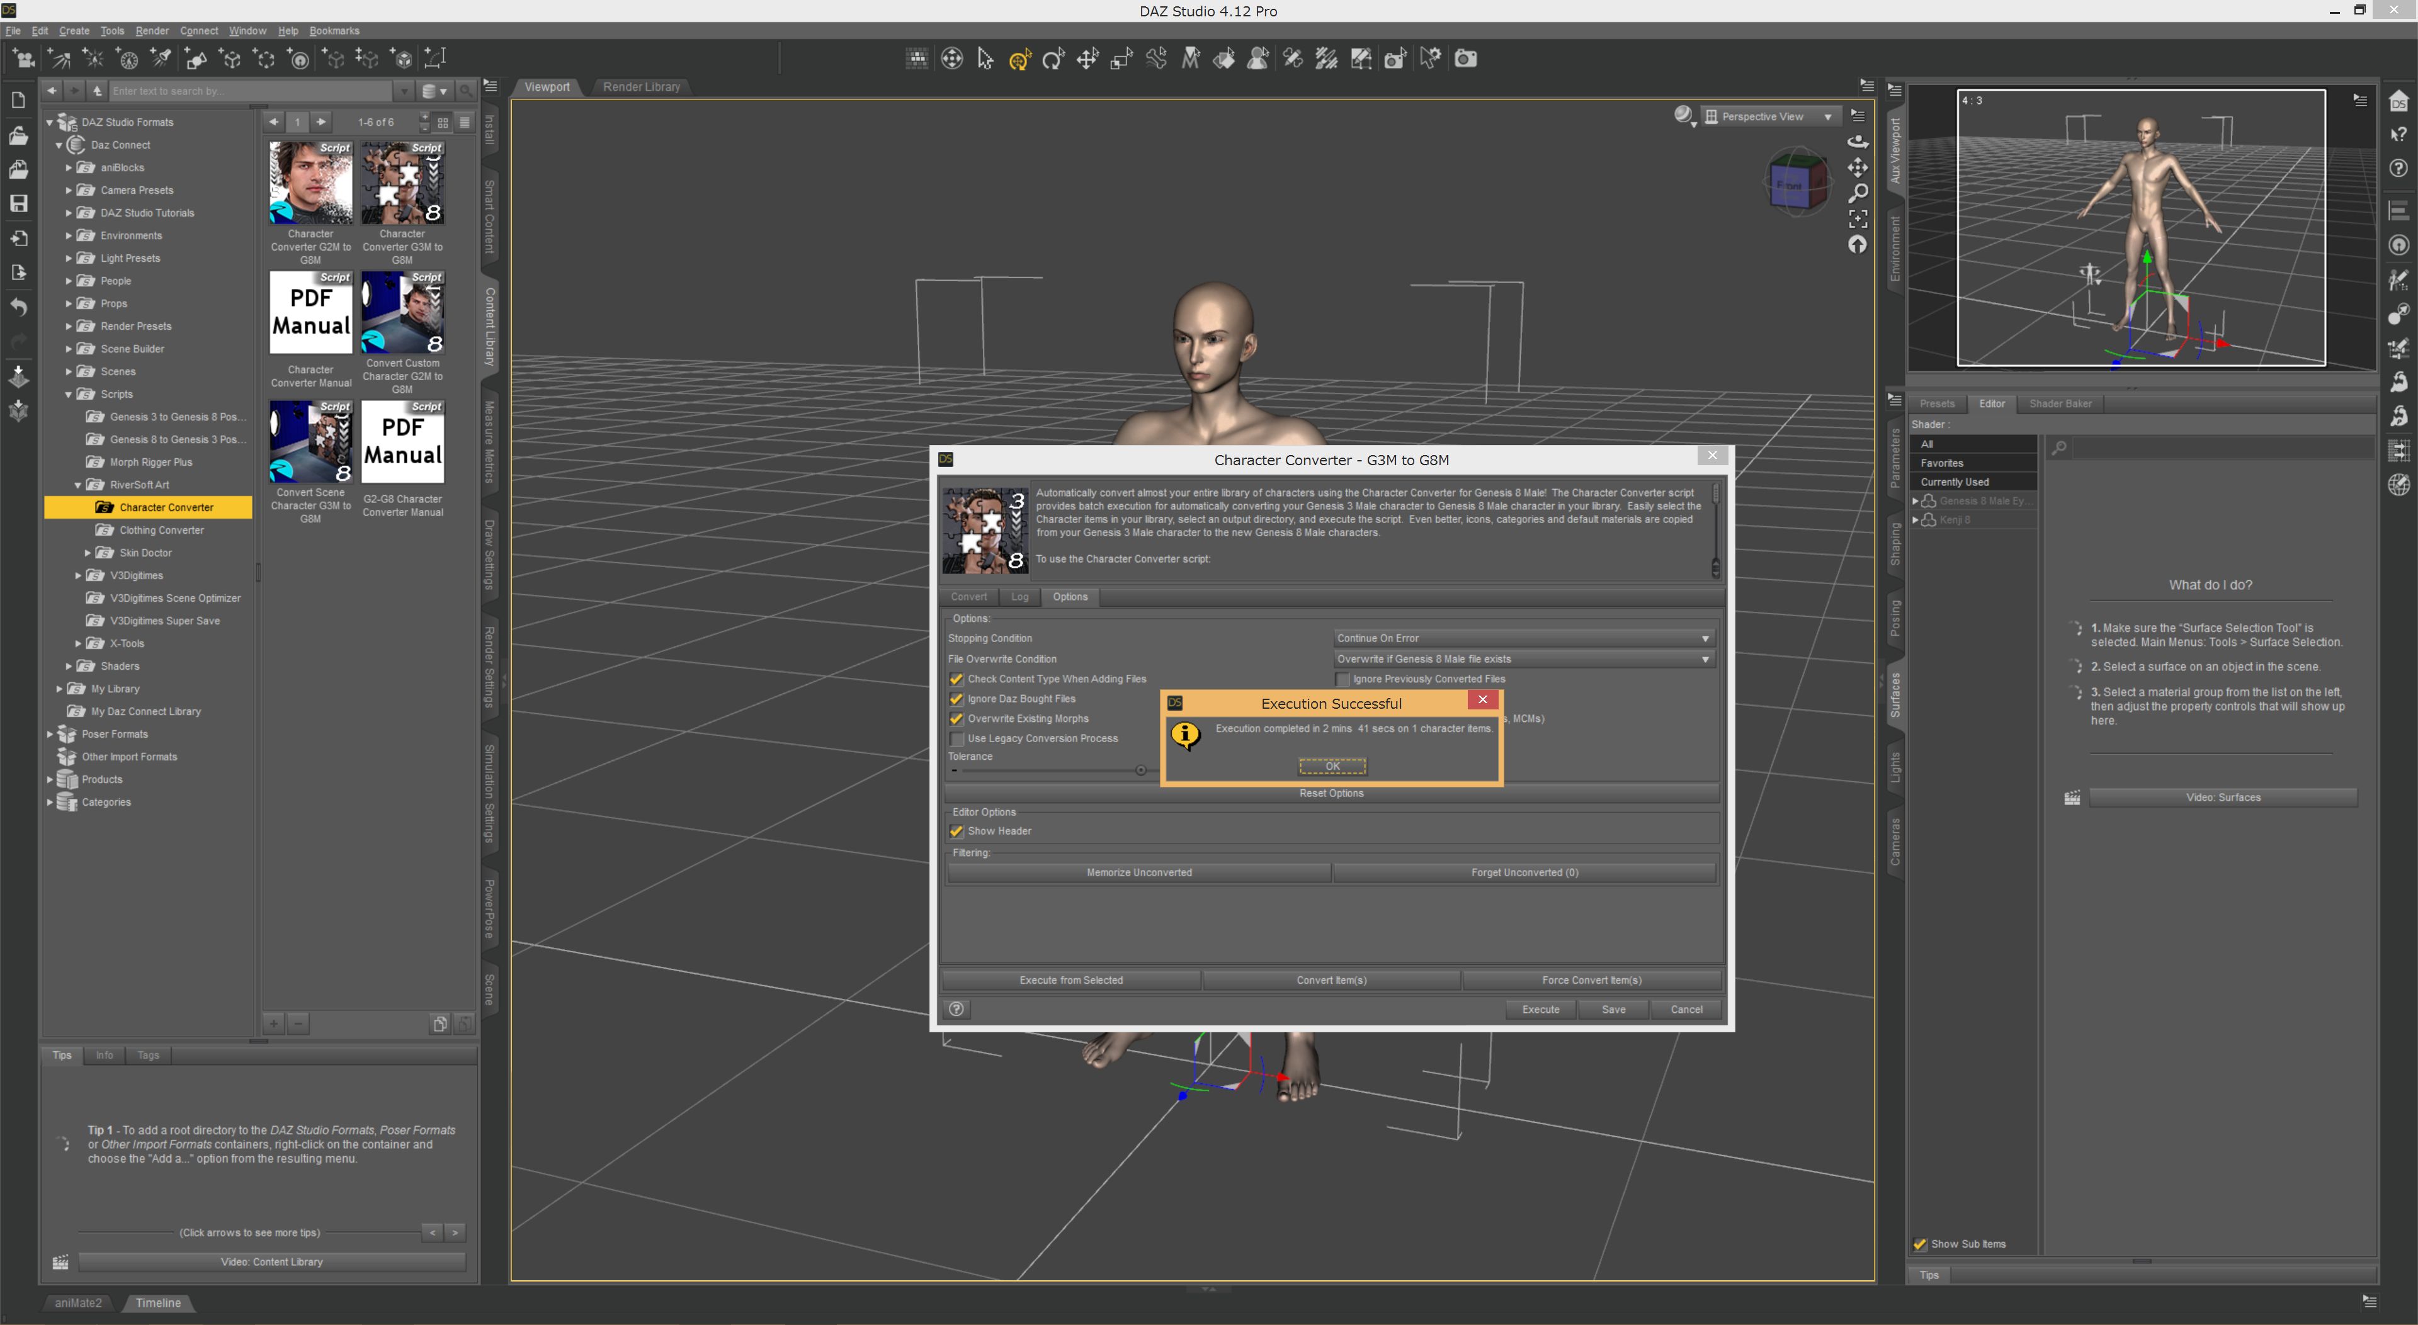
Task: Click the pan view control in viewport
Action: (x=1858, y=167)
